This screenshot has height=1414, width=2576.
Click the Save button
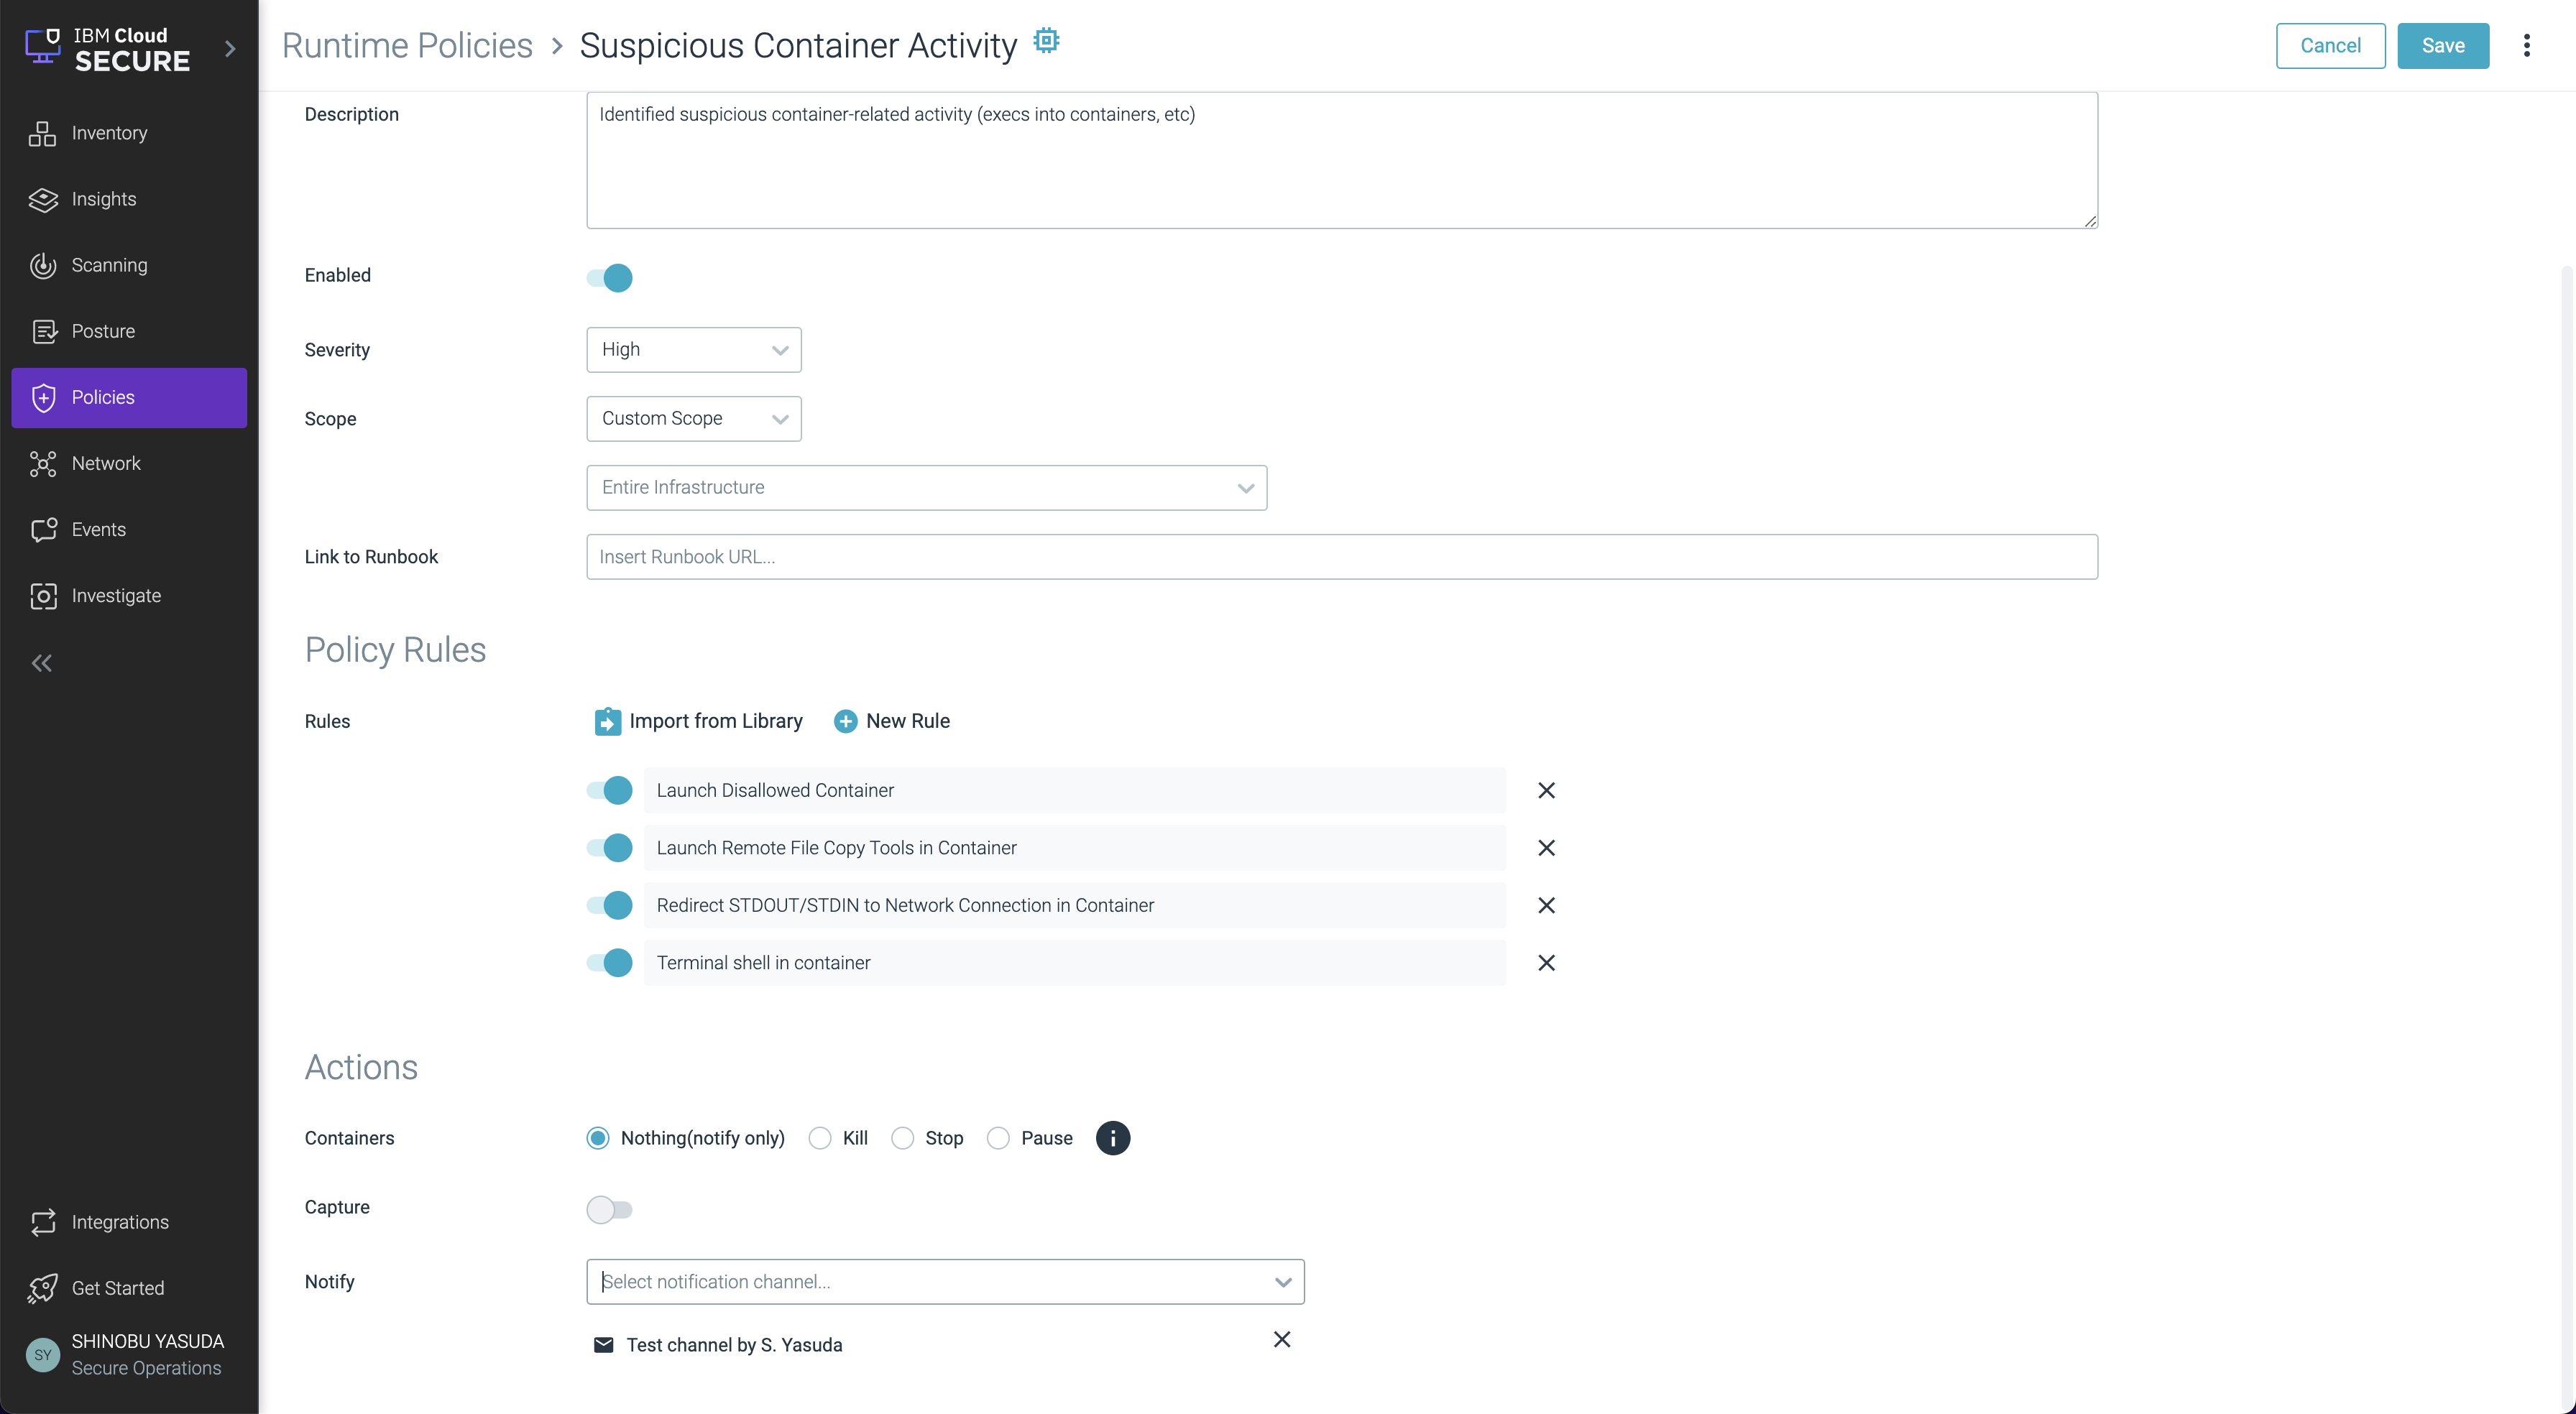(x=2442, y=46)
